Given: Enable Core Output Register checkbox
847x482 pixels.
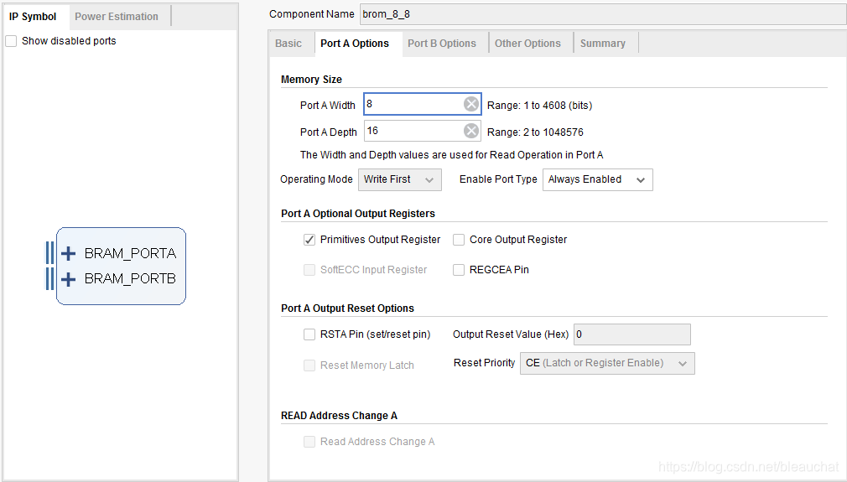Looking at the screenshot, I should (459, 240).
